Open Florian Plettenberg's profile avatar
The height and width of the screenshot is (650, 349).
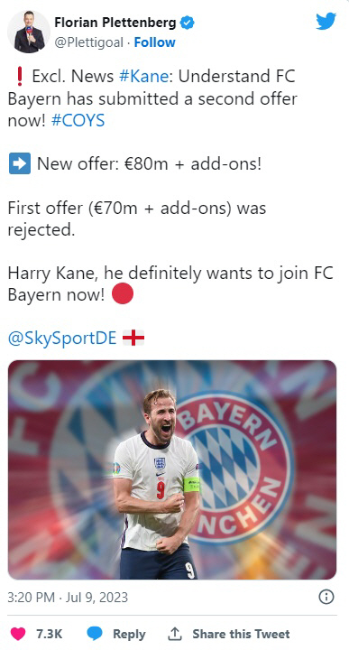pyautogui.click(x=29, y=32)
